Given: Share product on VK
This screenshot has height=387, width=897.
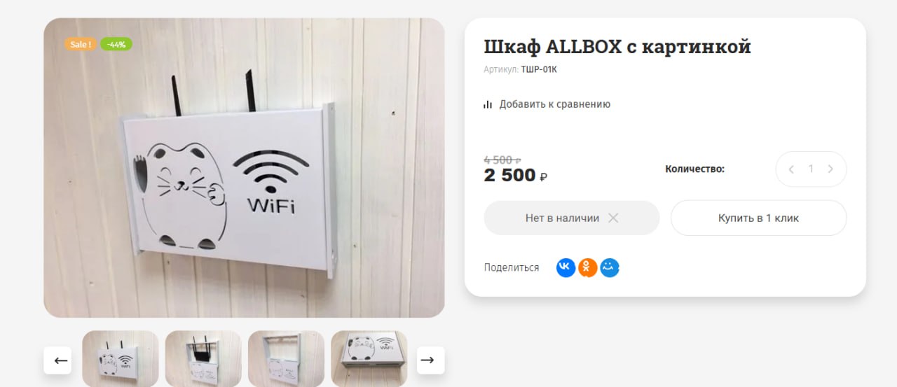Looking at the screenshot, I should (x=566, y=267).
